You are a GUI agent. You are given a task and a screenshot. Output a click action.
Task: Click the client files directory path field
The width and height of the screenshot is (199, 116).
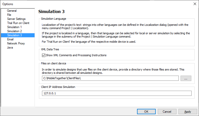(110, 78)
